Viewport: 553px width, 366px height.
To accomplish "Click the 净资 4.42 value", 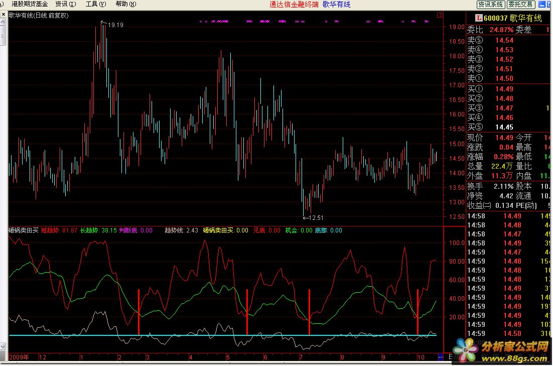I will coord(506,196).
